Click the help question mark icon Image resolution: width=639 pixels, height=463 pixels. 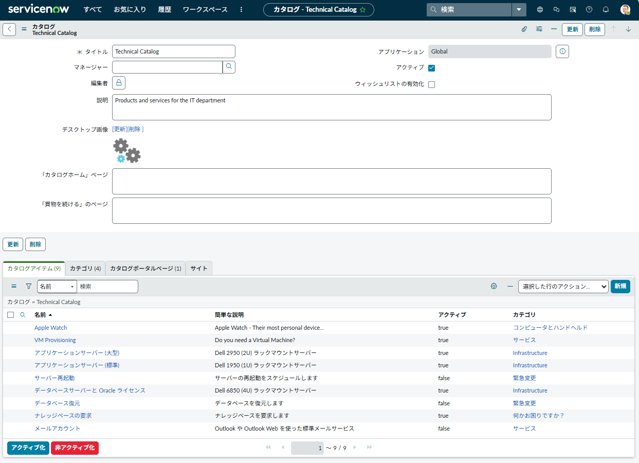[x=589, y=9]
